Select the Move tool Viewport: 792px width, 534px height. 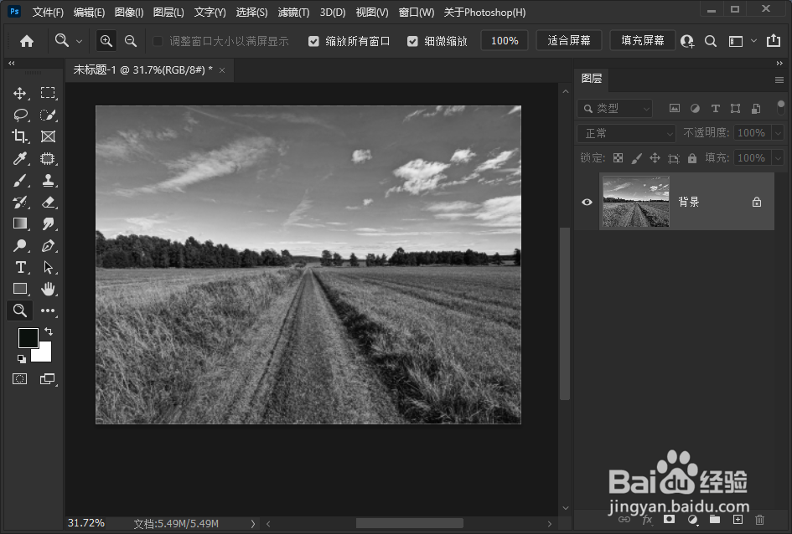[x=20, y=93]
